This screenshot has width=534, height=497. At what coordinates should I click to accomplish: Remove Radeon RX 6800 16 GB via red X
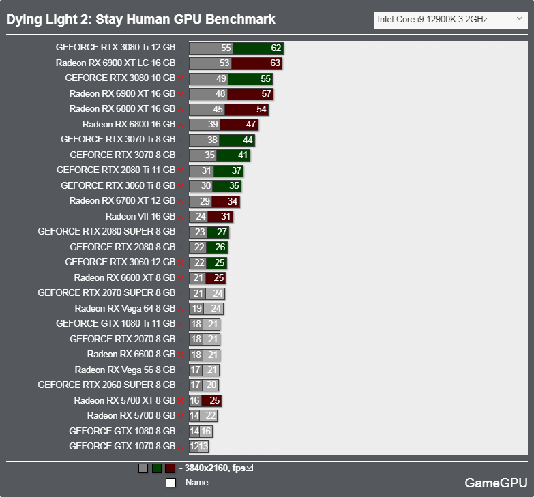[x=181, y=125]
